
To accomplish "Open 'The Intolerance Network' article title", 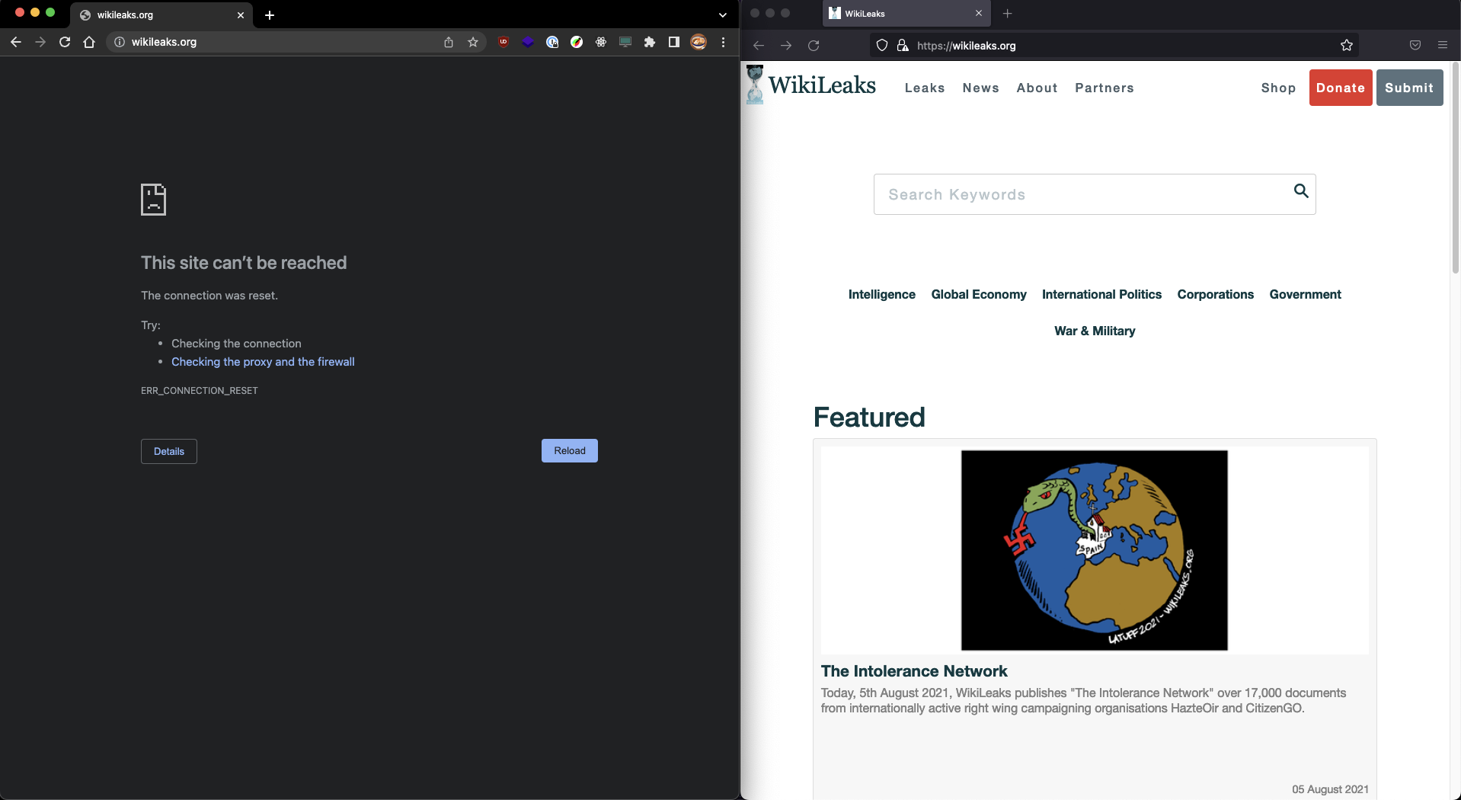I will click(914, 671).
